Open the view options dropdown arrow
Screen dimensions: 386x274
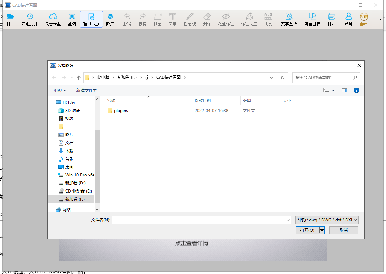click(x=333, y=90)
